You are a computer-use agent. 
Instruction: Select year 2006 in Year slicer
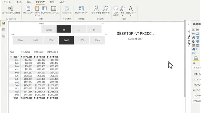(x=51, y=40)
